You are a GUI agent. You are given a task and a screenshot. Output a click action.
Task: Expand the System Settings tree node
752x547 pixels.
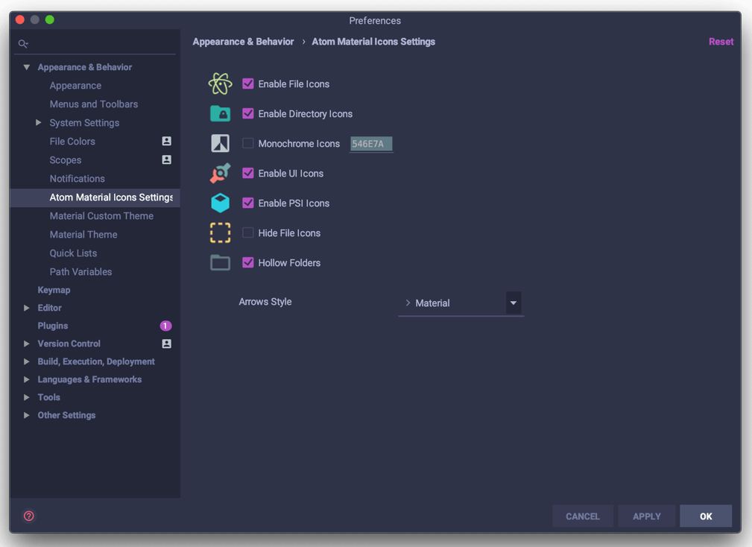38,123
